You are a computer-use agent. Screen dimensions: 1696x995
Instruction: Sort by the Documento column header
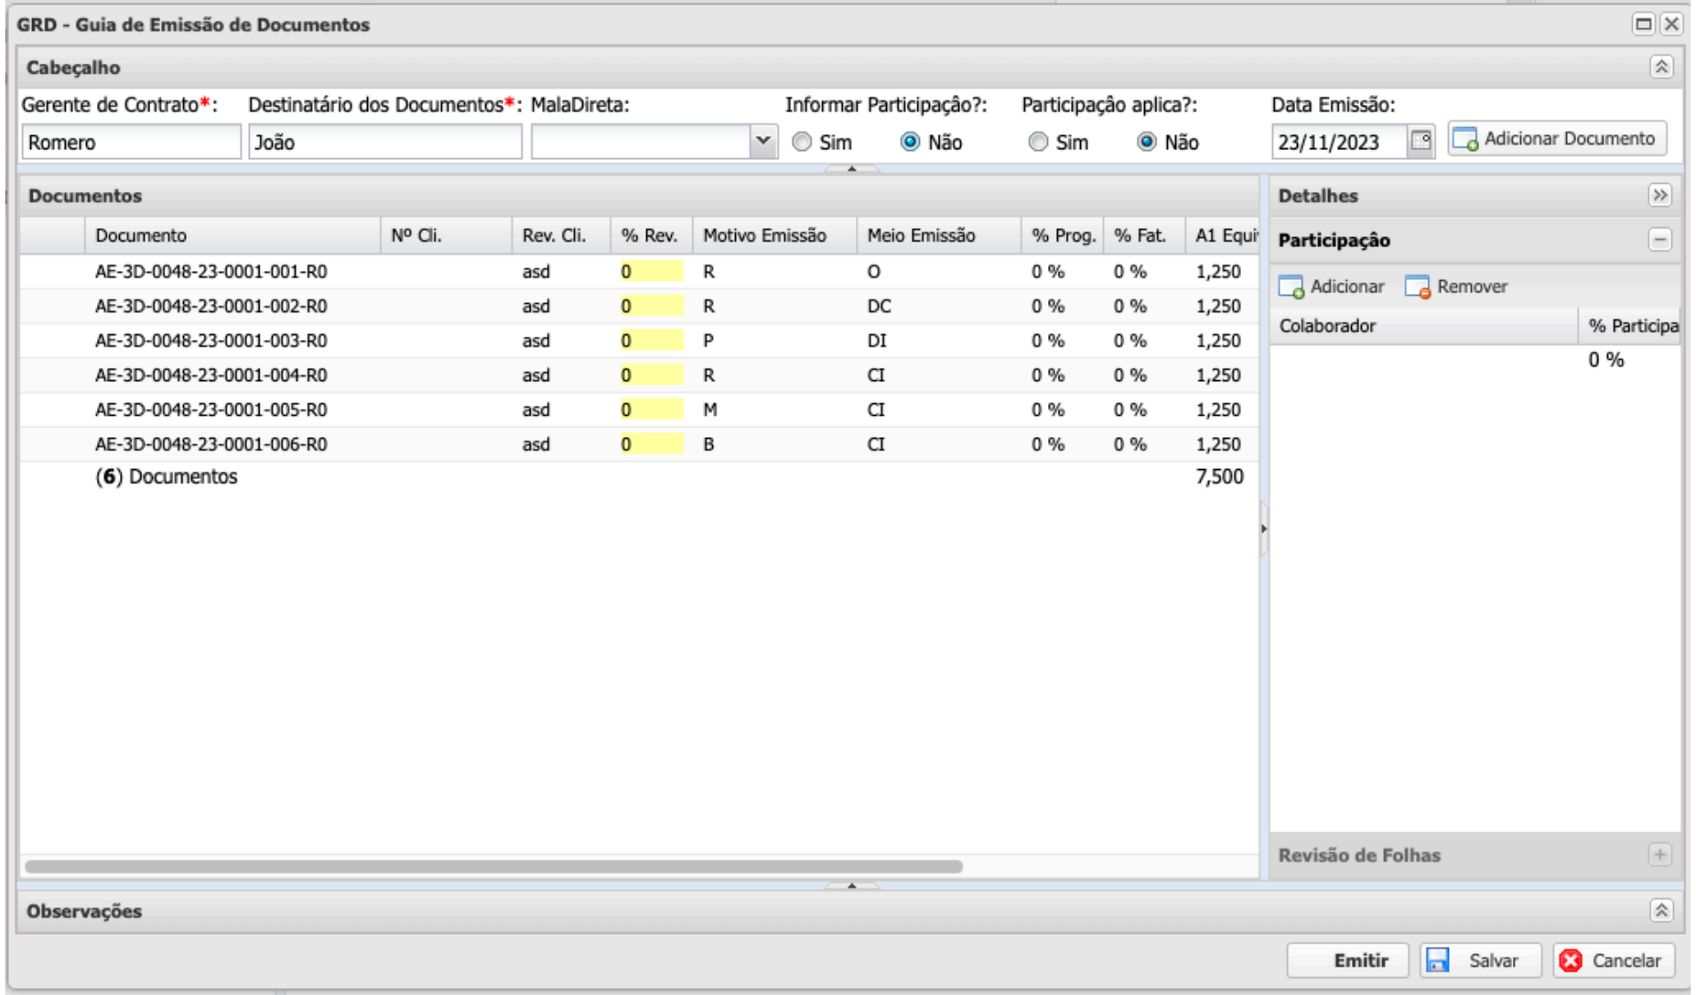tap(231, 236)
